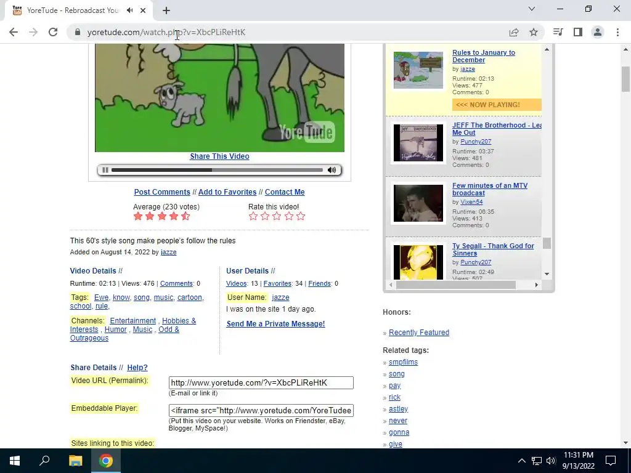Click Send Me a Private Message
This screenshot has height=473, width=631.
point(275,324)
